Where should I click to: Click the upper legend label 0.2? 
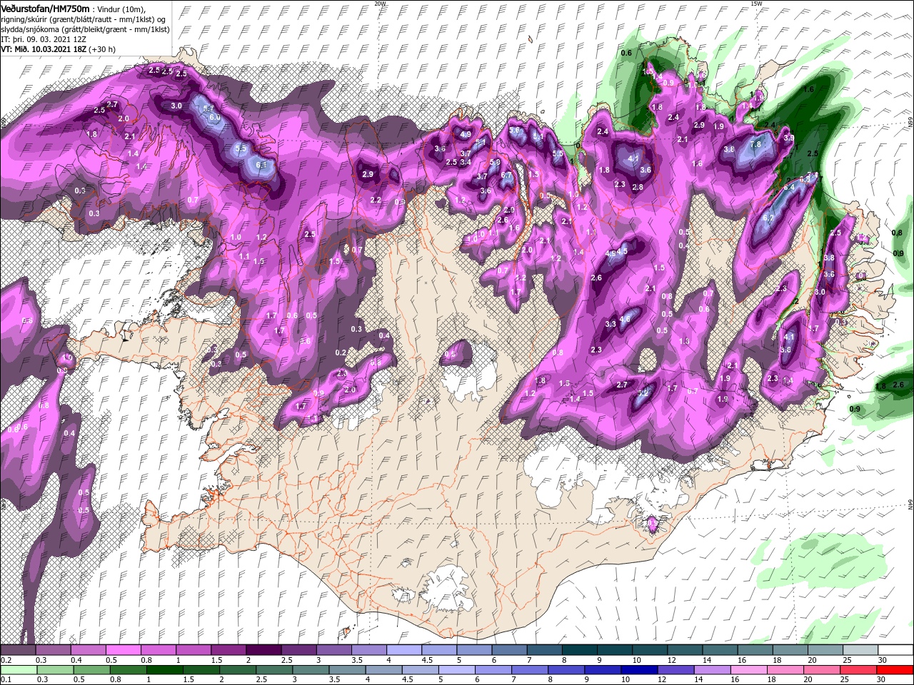(6, 660)
